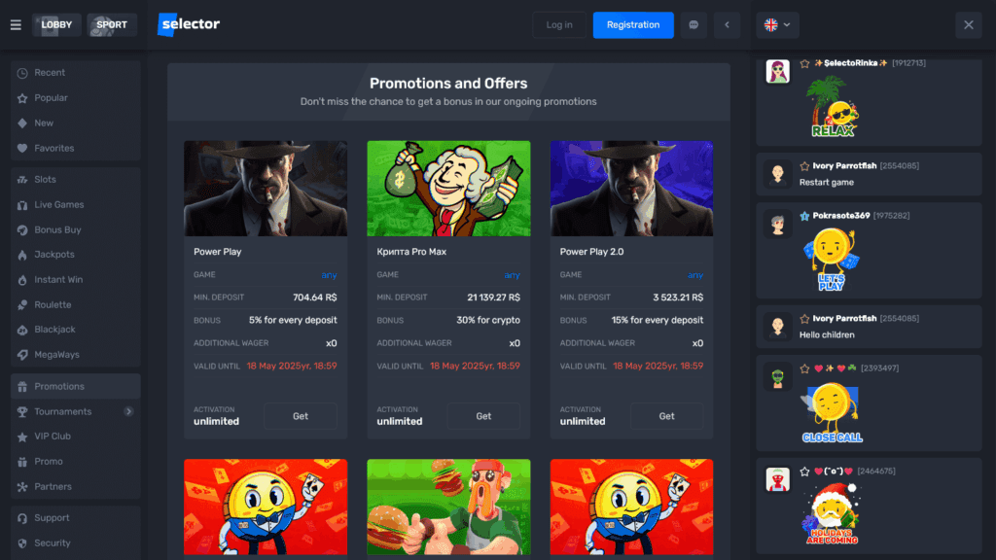Click the Security shield icon
This screenshot has height=560, width=996.
pos(22,543)
